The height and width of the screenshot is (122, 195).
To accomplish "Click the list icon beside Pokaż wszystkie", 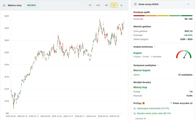I will pos(171,103).
